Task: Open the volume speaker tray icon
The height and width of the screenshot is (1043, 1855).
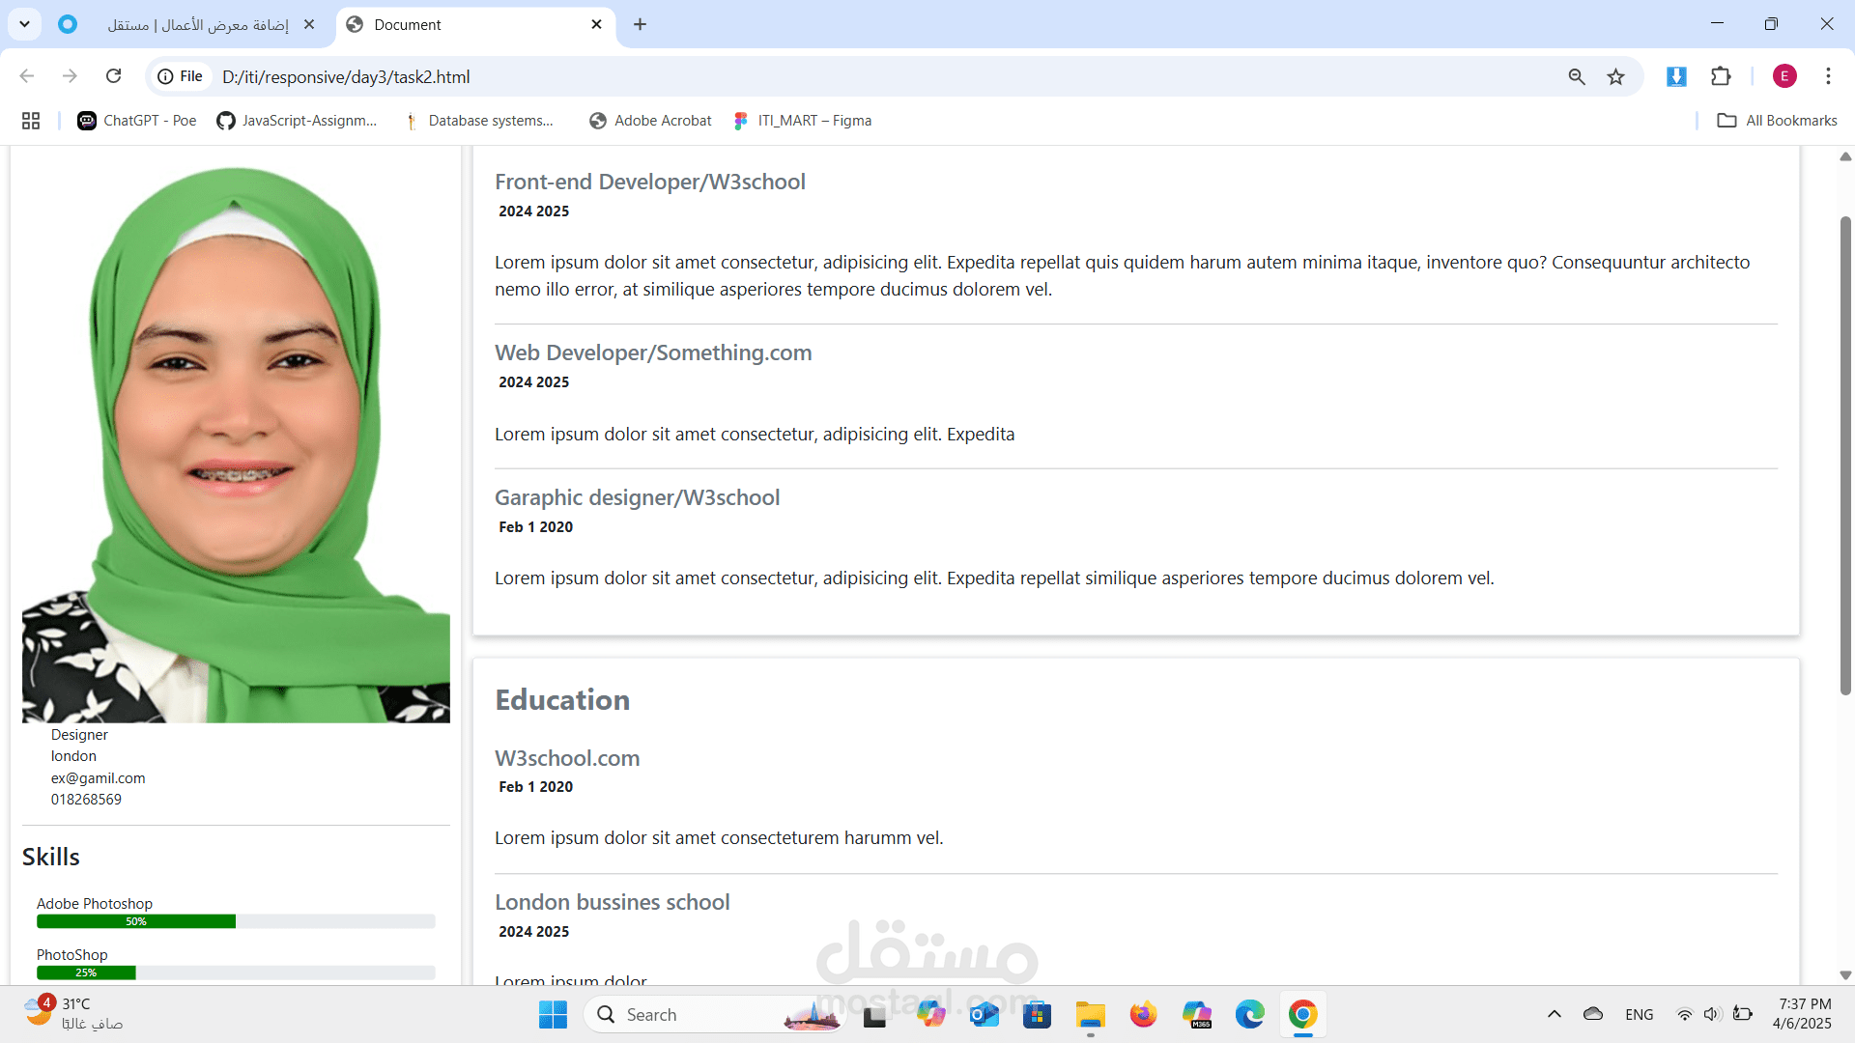Action: [1712, 1014]
